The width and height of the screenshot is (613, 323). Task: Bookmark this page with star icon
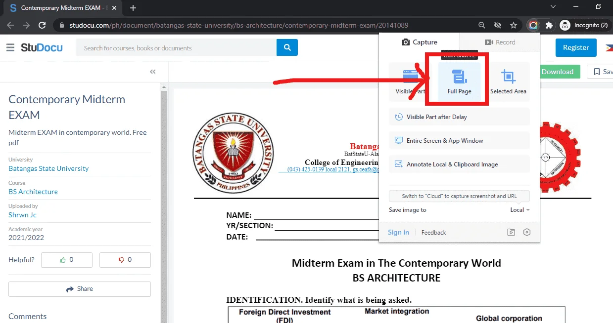(514, 25)
